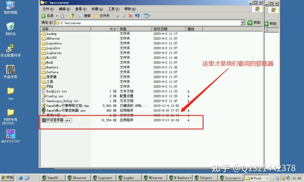Open My Computer (我的电脑) desktop icon
The width and height of the screenshot is (304, 182).
[x=10, y=7]
